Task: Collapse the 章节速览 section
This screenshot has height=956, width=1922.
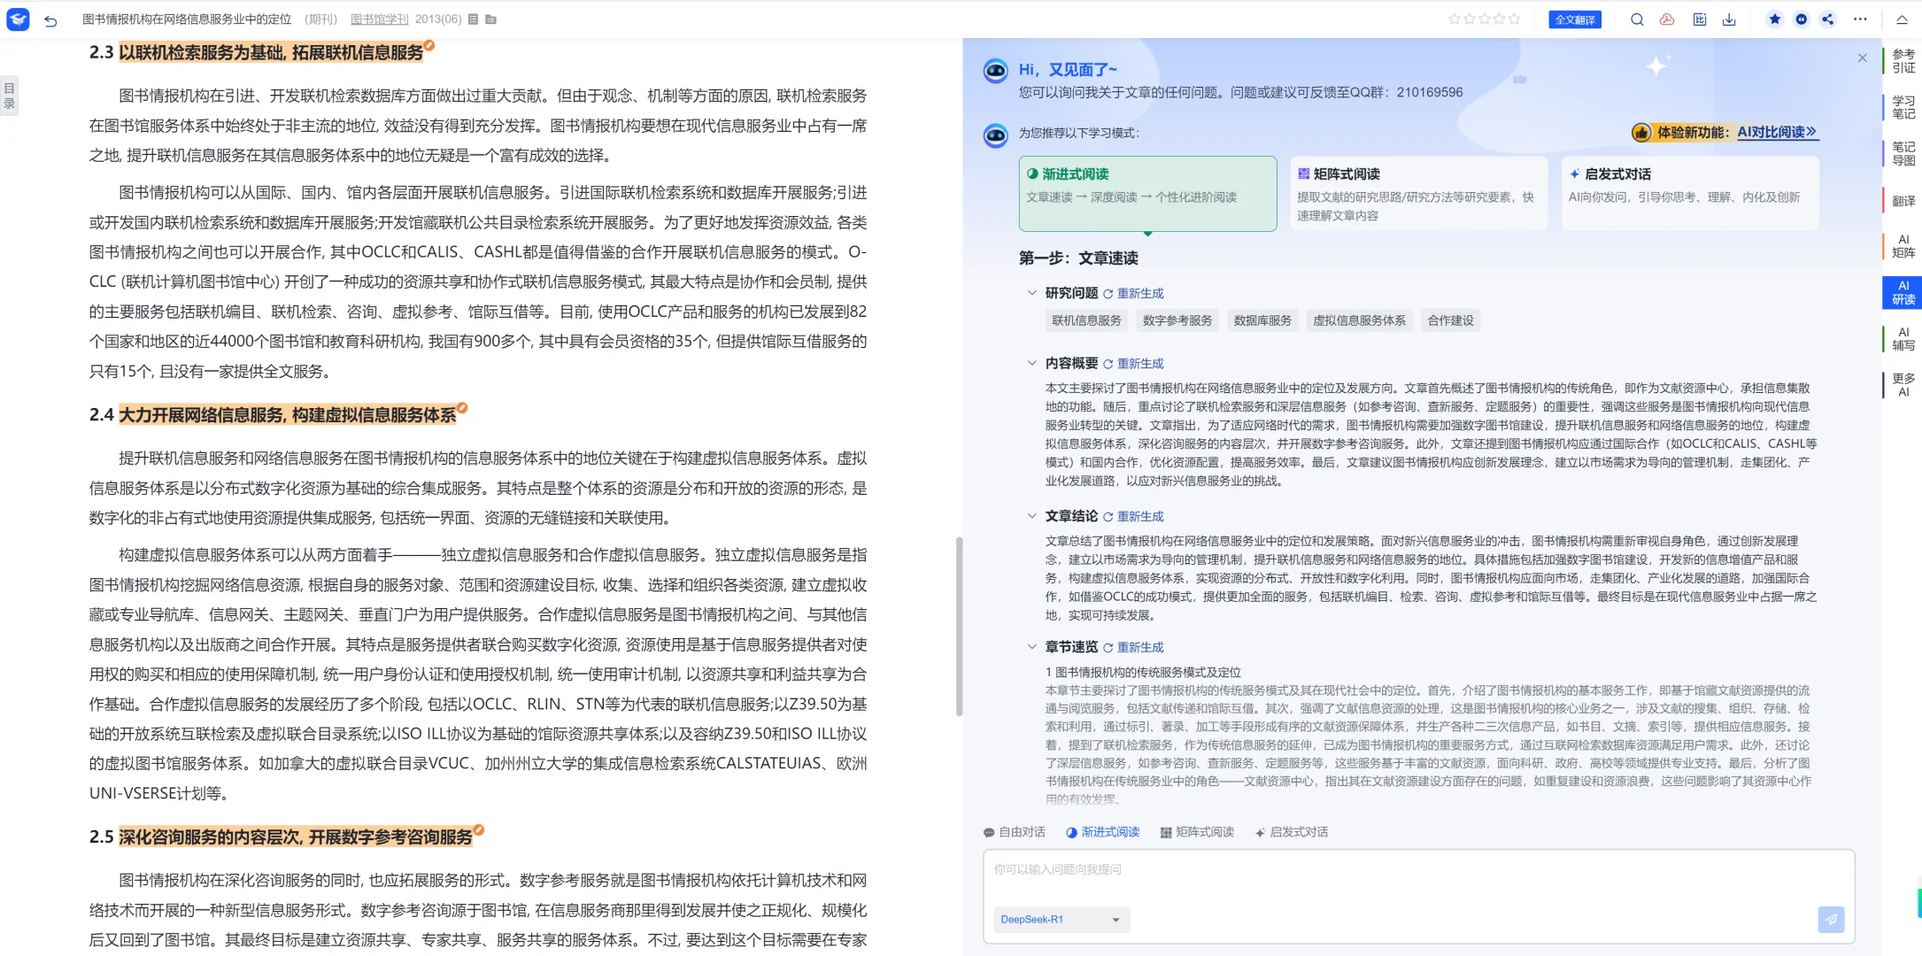Action: pyautogui.click(x=1032, y=646)
